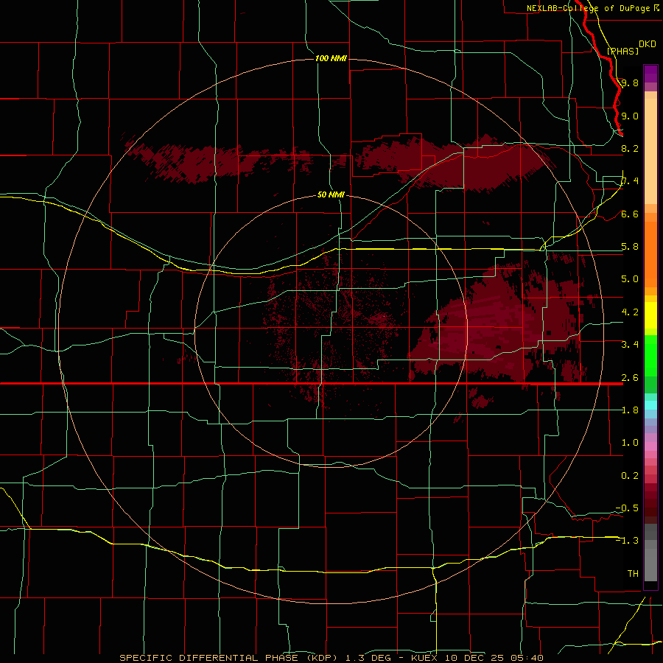Screen dimensions: 663x663
Task: Click the 5.8 scale value
Action: point(630,247)
